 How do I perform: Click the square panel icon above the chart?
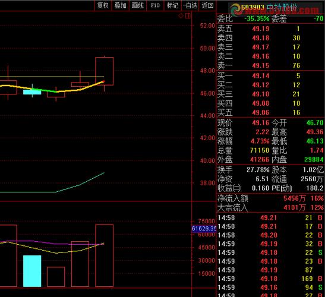point(188,16)
